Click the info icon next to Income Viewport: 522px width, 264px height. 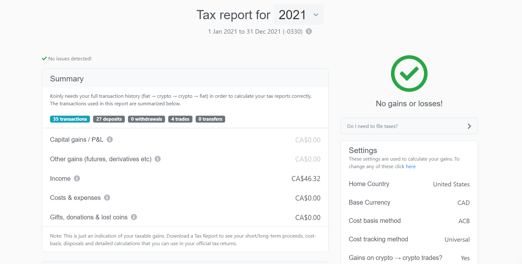coord(77,179)
